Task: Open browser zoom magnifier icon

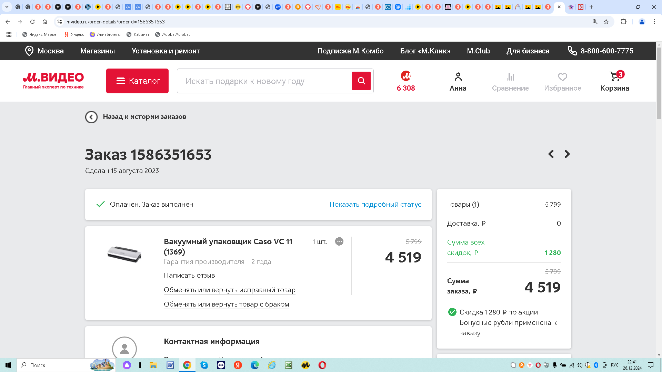Action: click(595, 22)
